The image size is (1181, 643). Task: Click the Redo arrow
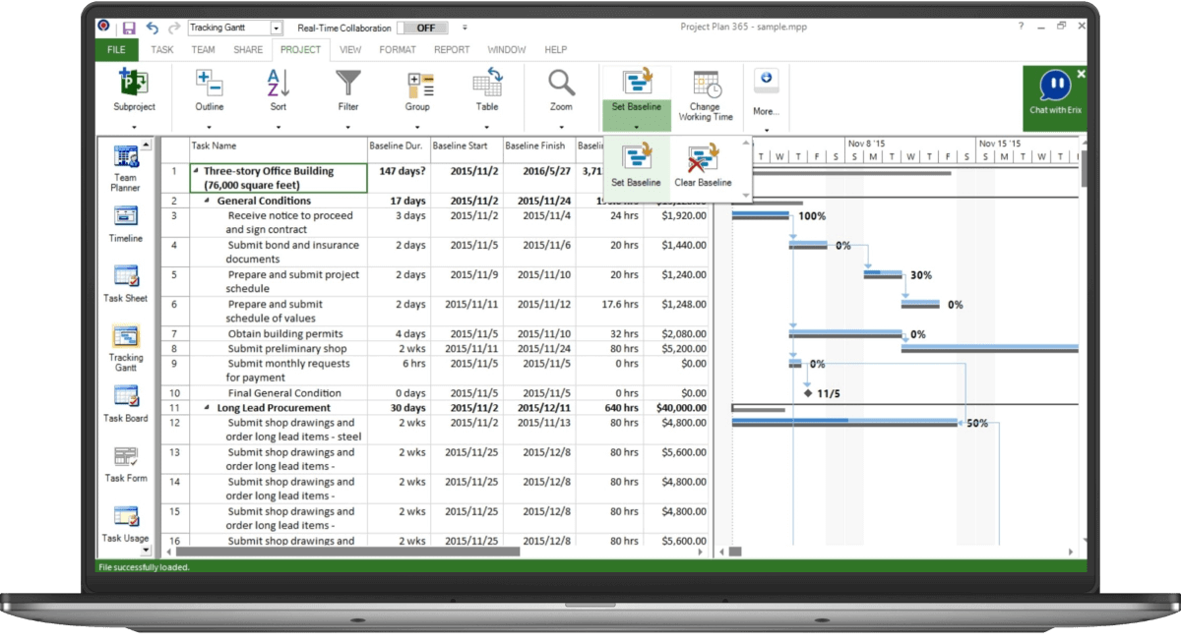[174, 28]
